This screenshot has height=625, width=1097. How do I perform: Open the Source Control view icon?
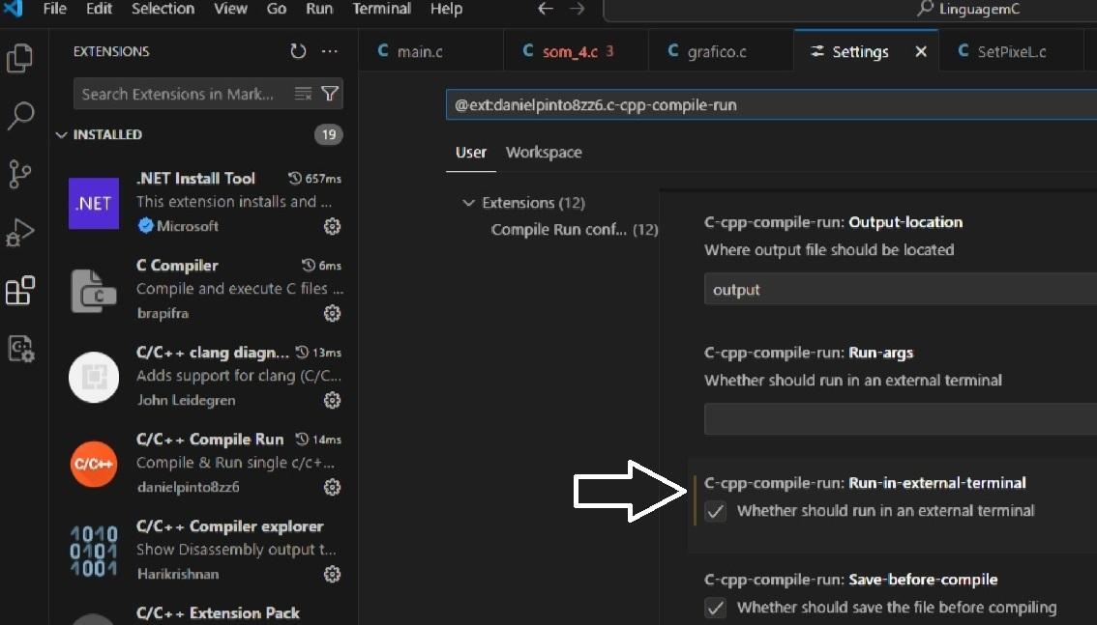click(19, 174)
